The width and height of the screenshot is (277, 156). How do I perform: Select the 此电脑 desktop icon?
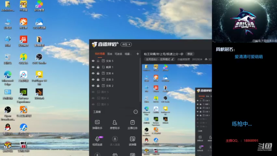point(8,23)
